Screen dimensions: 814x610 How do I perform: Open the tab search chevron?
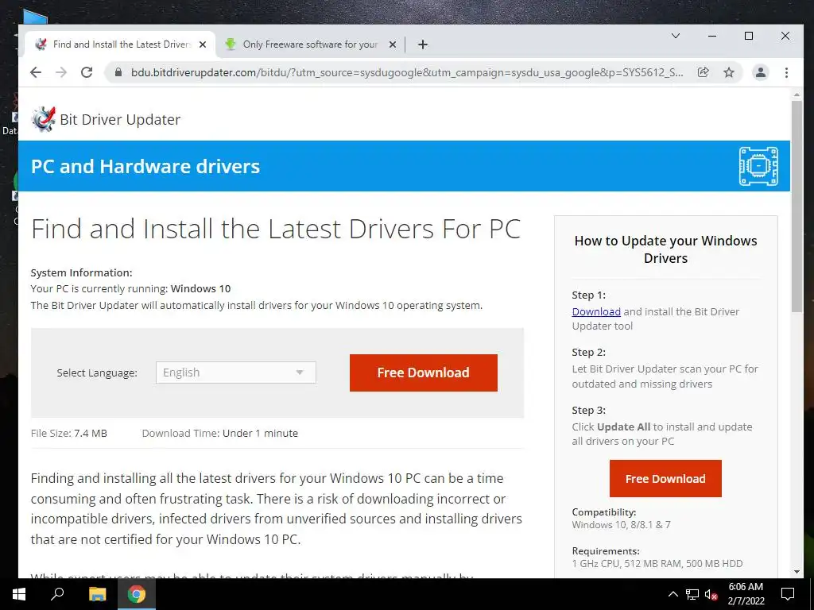(676, 36)
